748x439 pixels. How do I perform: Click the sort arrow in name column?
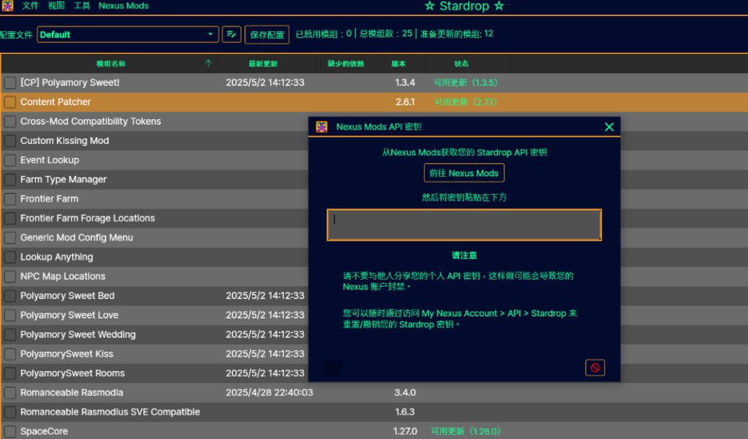208,64
